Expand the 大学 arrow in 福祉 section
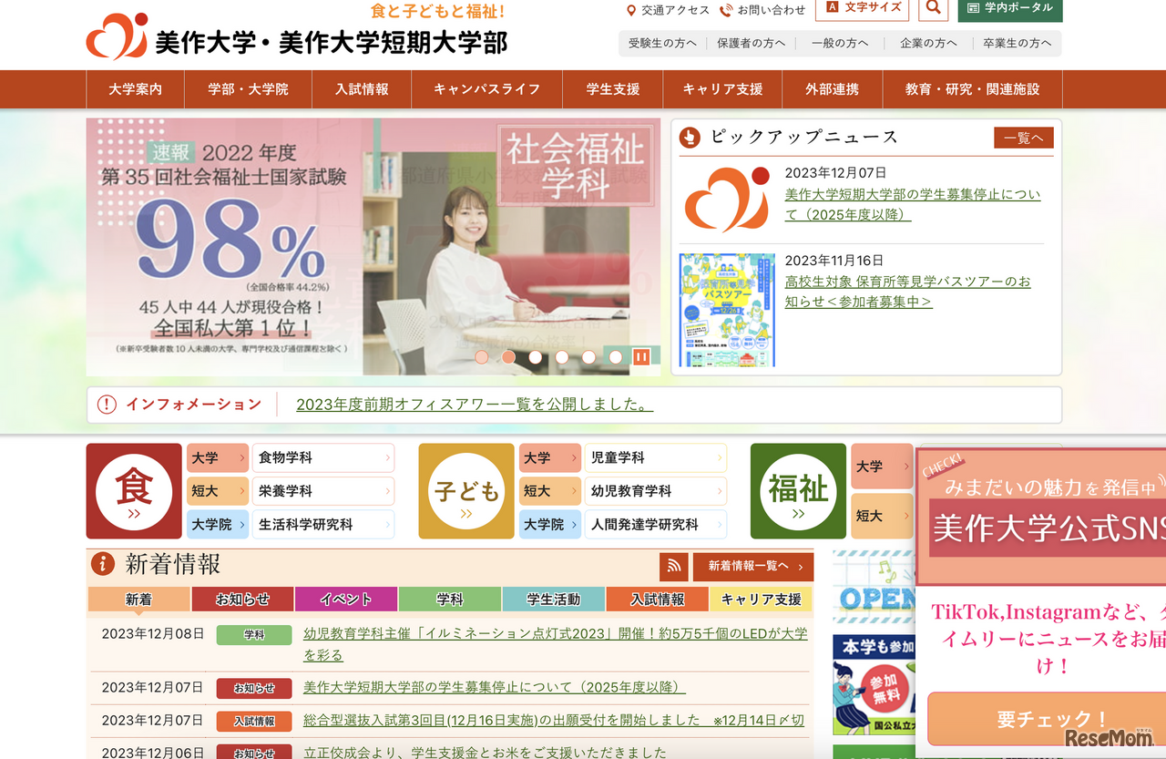Screen dimensions: 1166x759 tap(881, 466)
